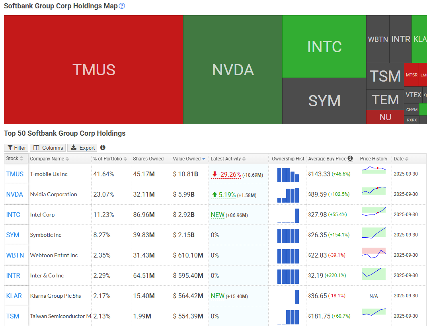Select the bright green INTC map tile
The height and width of the screenshot is (326, 427).
(x=324, y=47)
